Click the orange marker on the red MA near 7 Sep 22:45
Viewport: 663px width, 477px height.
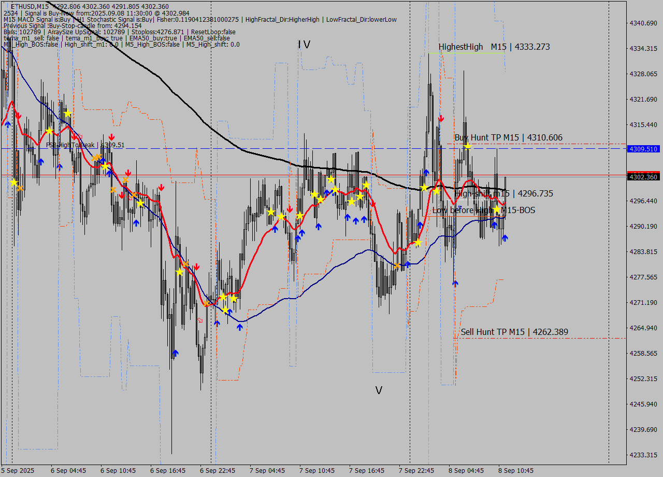pos(396,264)
